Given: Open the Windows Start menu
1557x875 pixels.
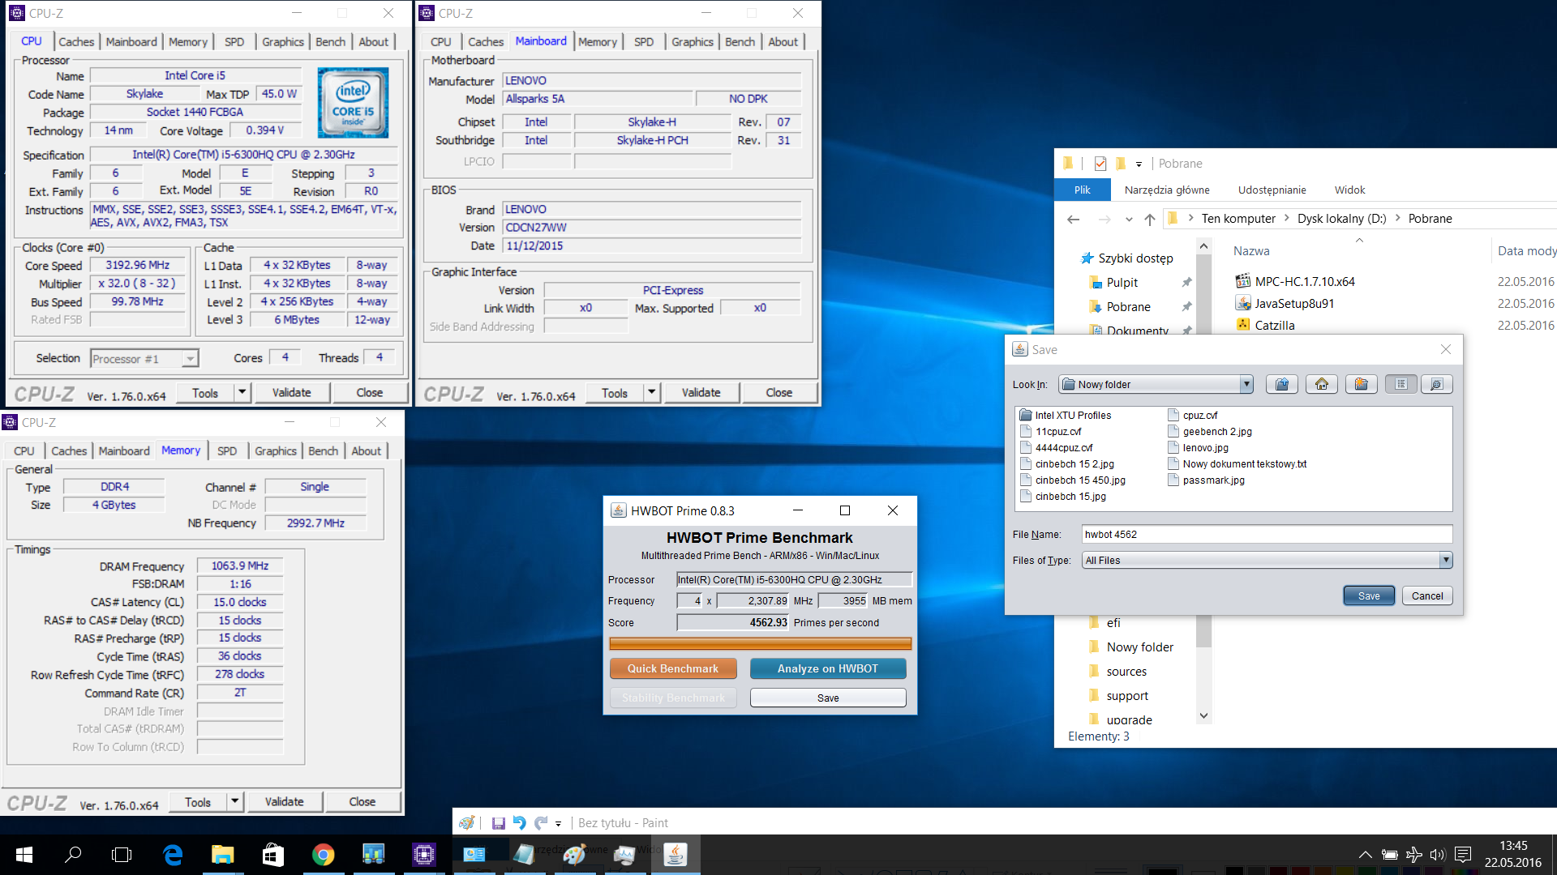Looking at the screenshot, I should pos(24,855).
